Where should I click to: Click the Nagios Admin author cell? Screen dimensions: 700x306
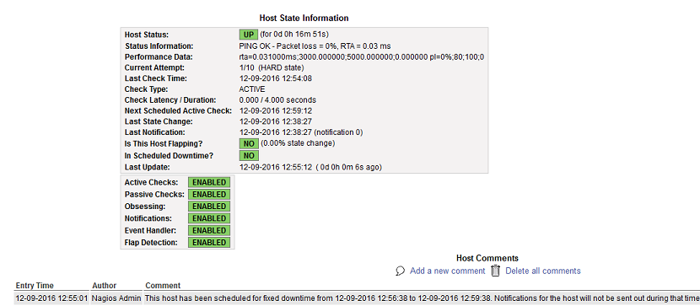116,298
